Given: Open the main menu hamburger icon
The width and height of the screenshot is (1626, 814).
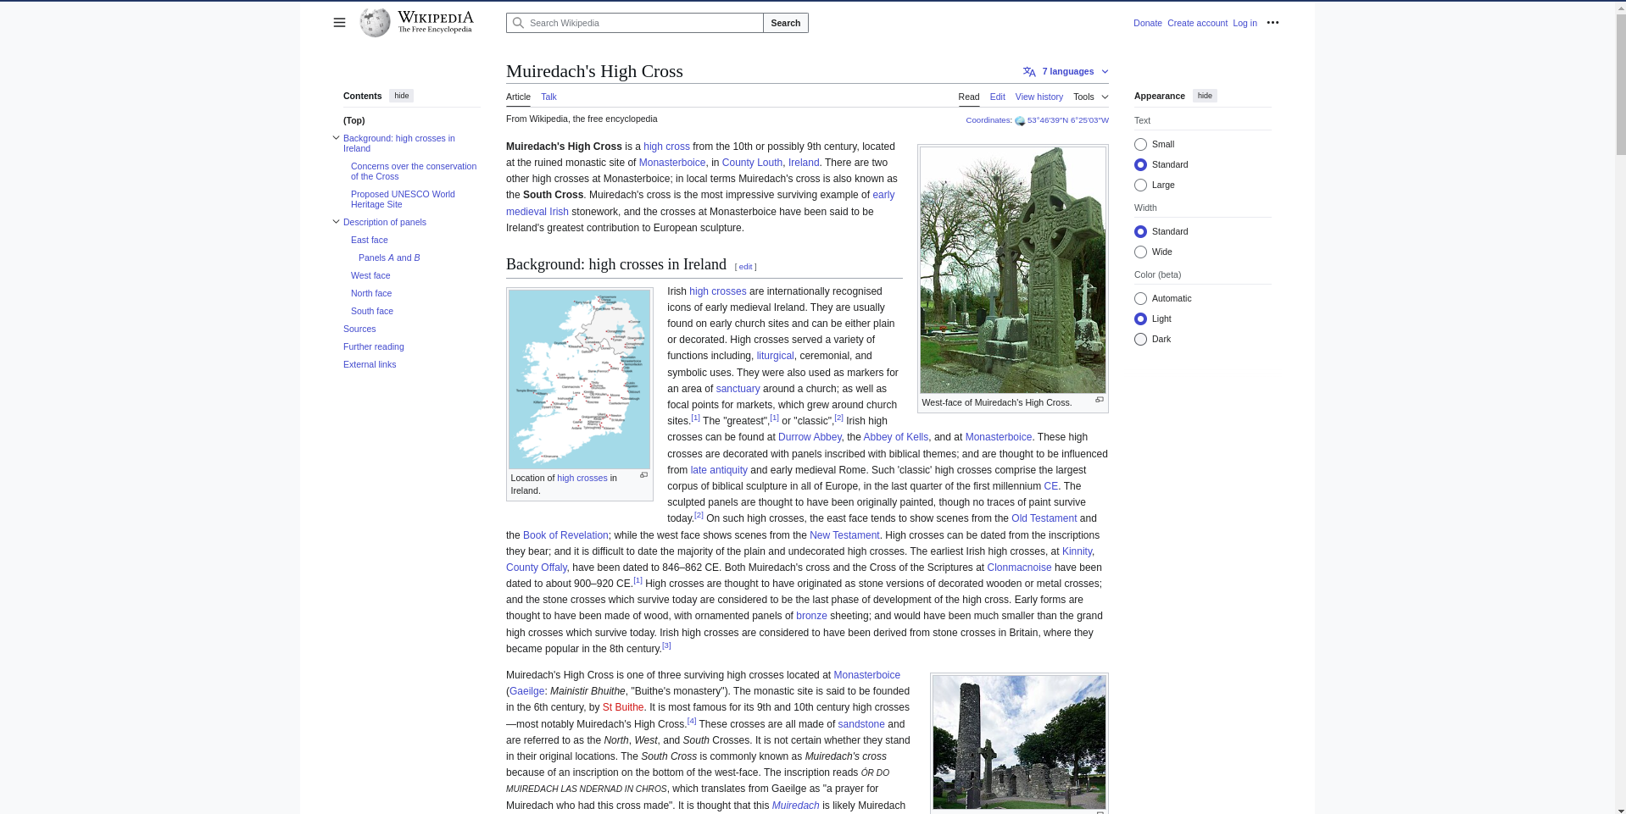Looking at the screenshot, I should (x=339, y=23).
